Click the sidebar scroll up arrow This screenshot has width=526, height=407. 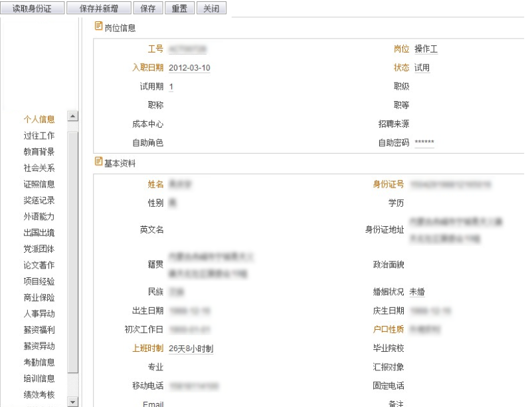point(72,116)
